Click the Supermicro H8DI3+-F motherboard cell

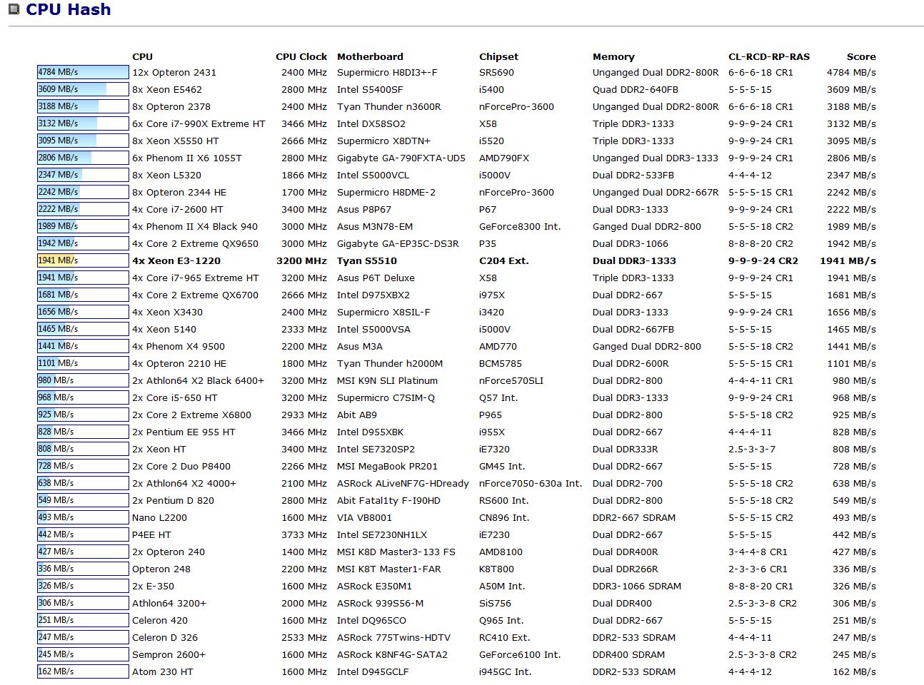(x=387, y=72)
